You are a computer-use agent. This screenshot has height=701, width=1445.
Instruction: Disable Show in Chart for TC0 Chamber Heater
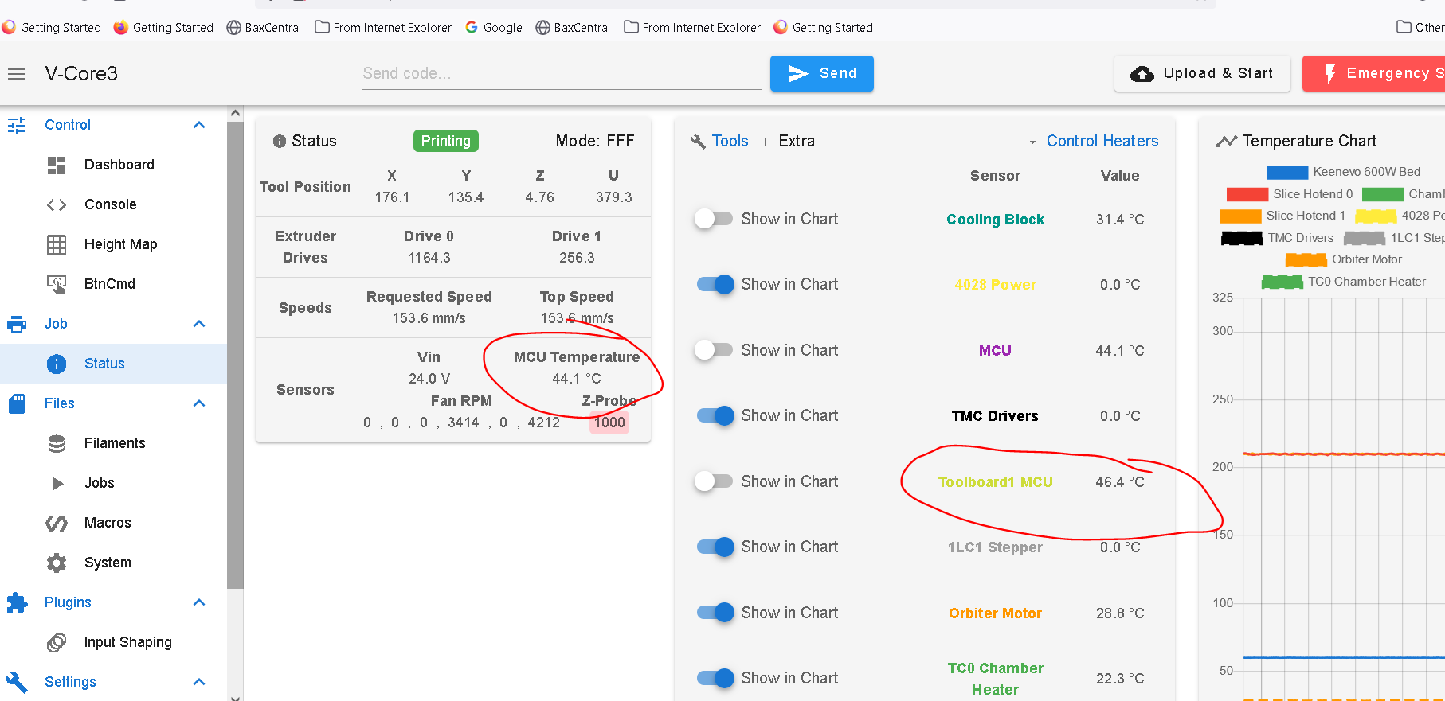point(715,678)
